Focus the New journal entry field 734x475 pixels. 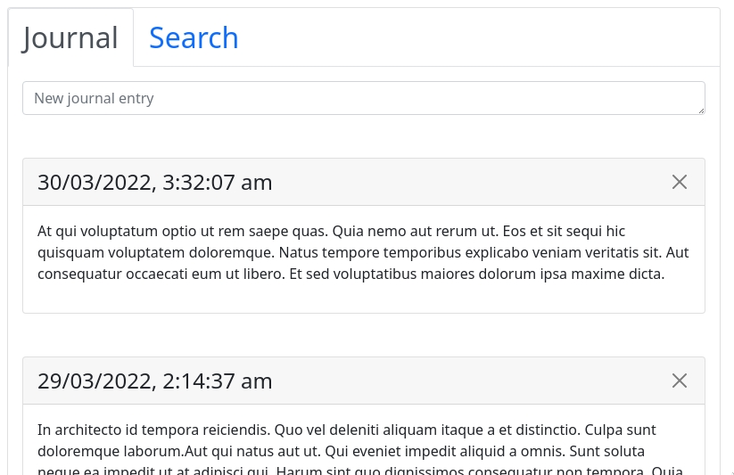click(x=357, y=98)
